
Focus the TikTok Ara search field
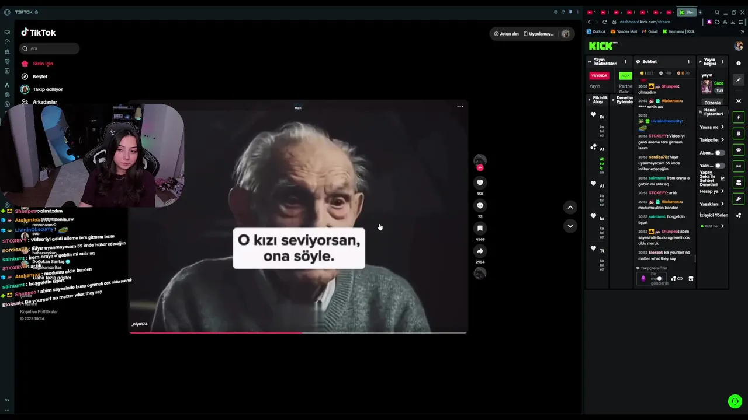49,48
